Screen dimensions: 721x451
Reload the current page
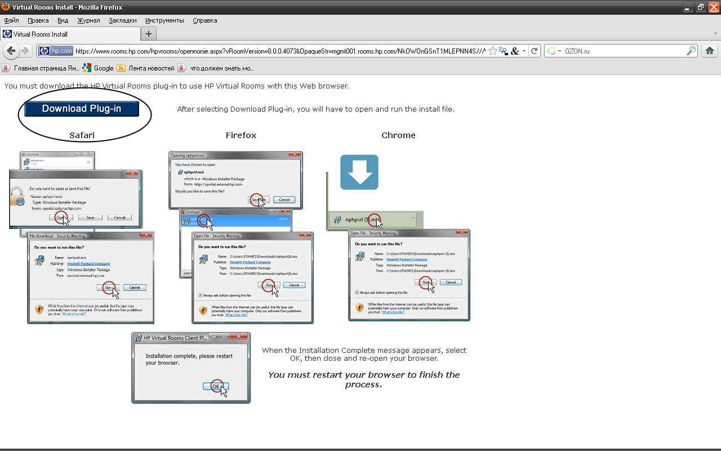click(x=535, y=51)
